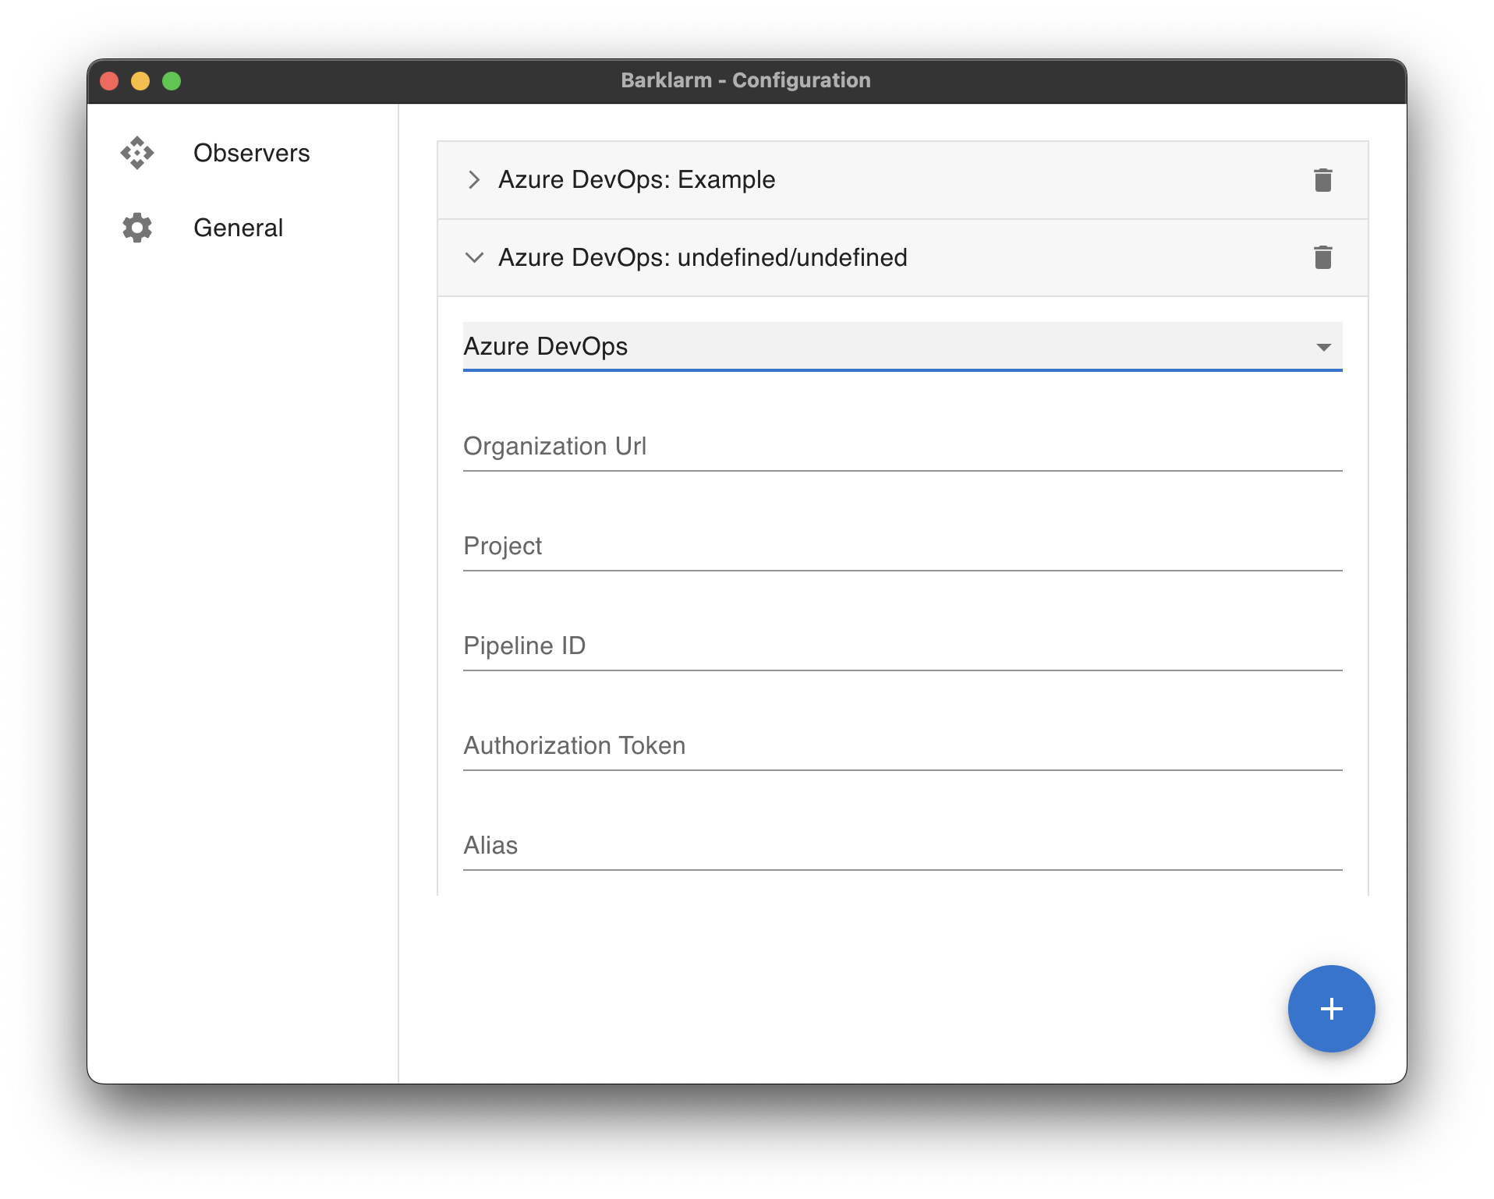Viewport: 1494px width, 1199px height.
Task: Select the General menu label
Action: tap(238, 228)
